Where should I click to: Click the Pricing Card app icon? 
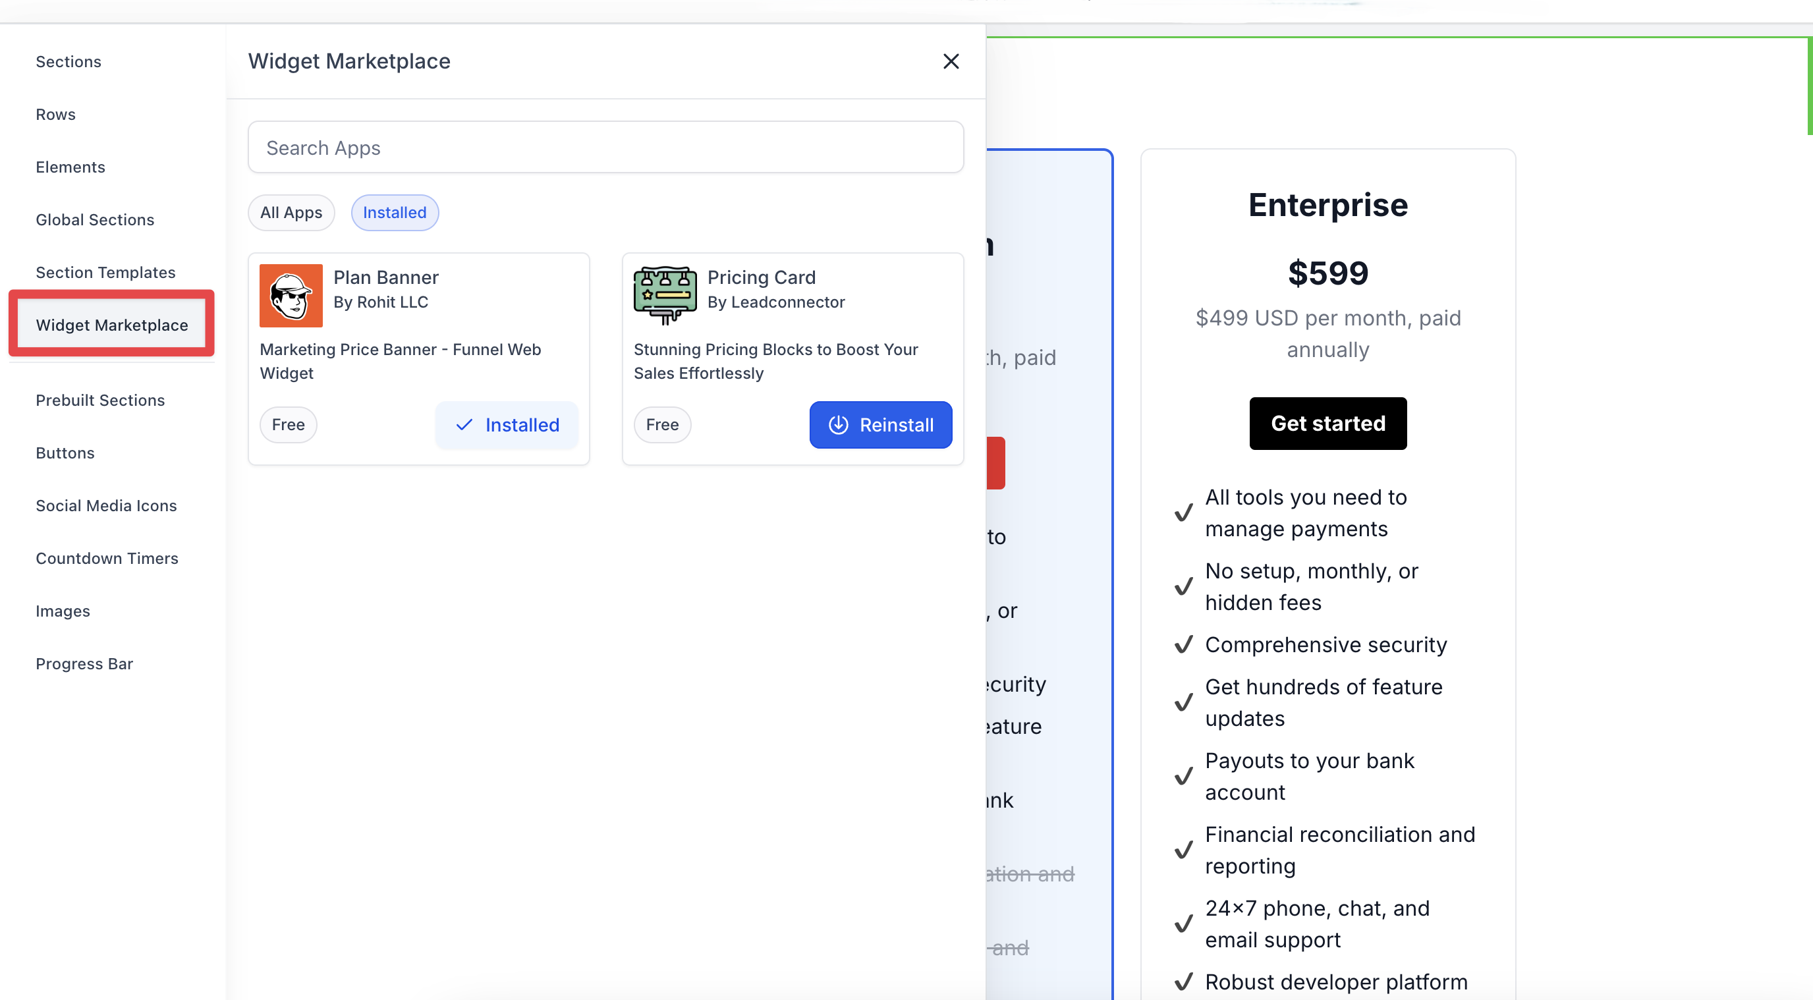665,296
